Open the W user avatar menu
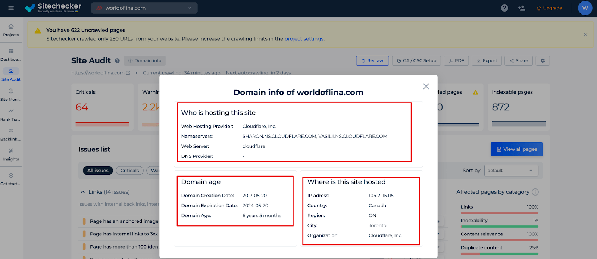Viewport: 597px width, 259px height. click(585, 8)
